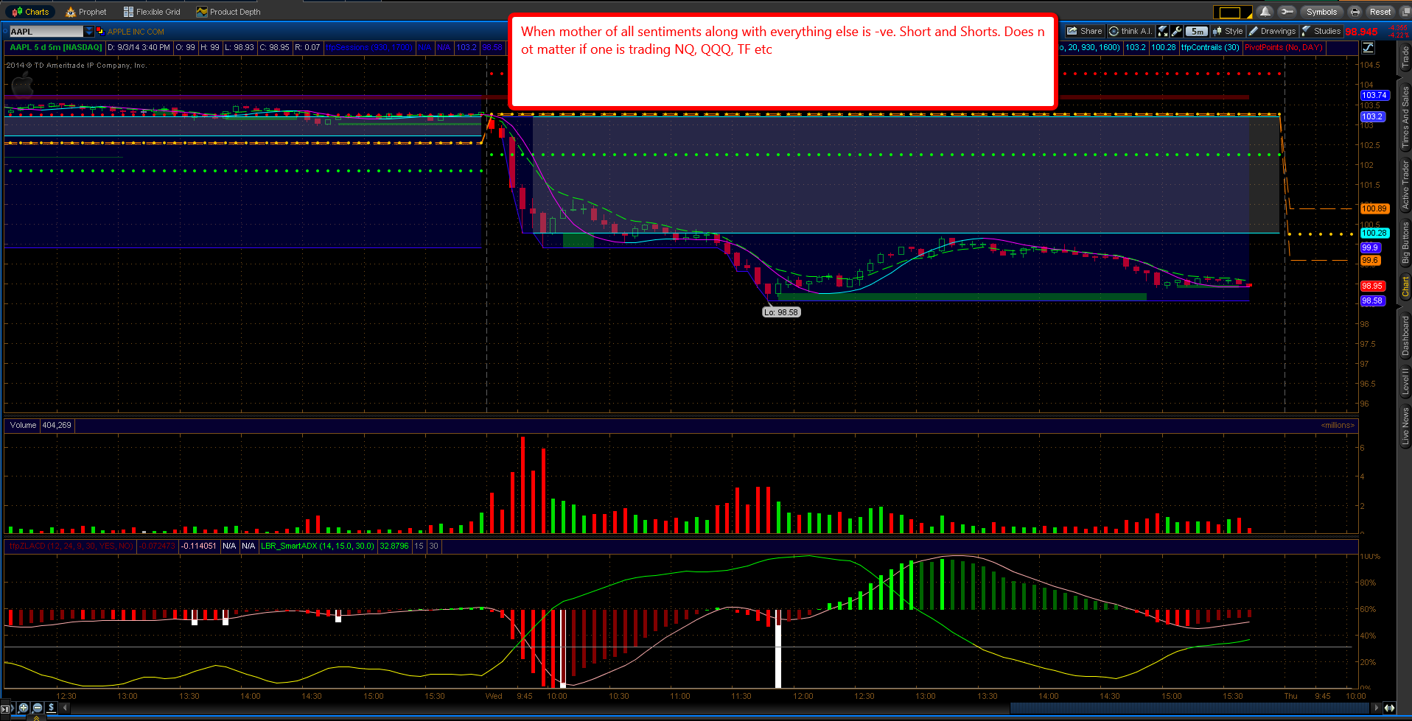
Task: Click the Reset button
Action: pos(1380,12)
